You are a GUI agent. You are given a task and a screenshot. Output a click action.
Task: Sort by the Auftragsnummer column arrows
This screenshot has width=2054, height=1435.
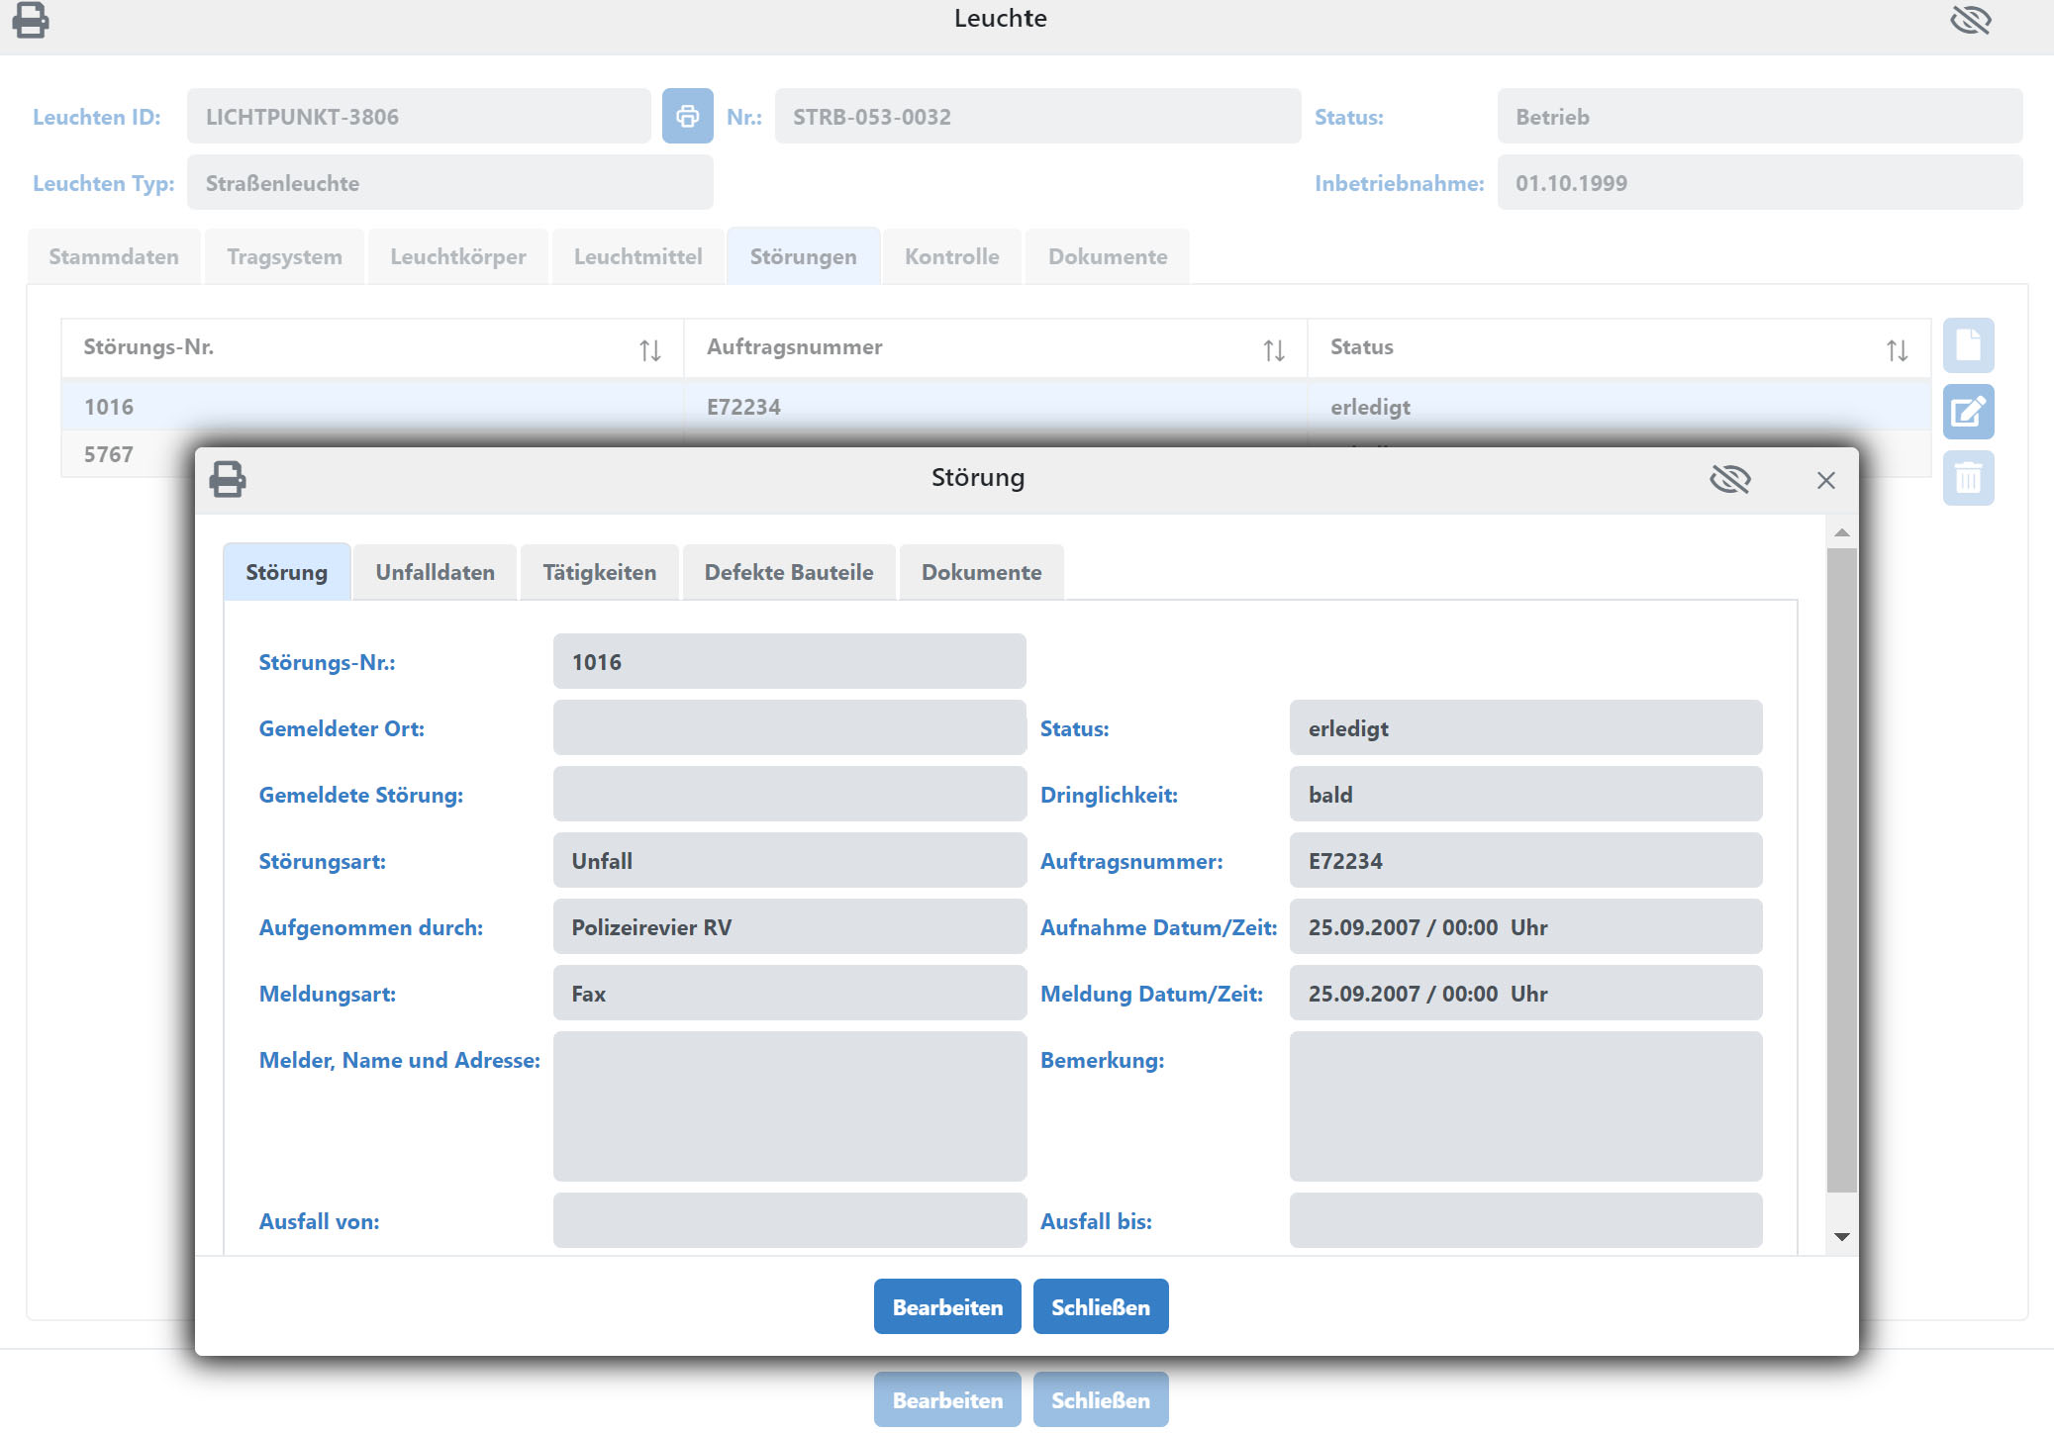click(x=1273, y=349)
